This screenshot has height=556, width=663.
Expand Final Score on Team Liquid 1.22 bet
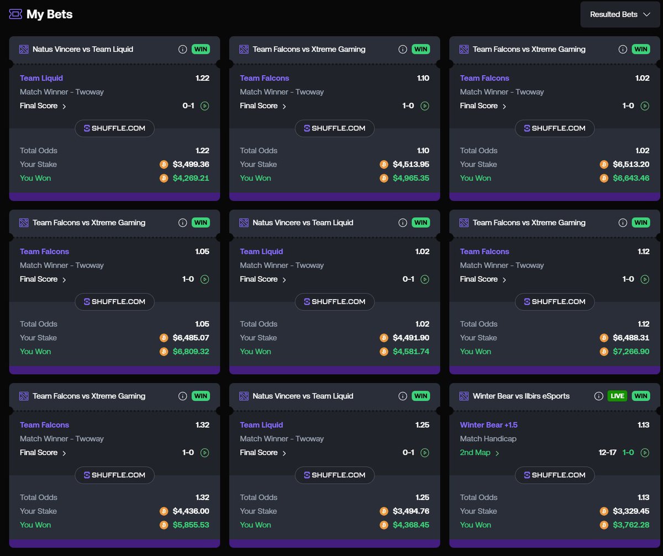coord(43,106)
